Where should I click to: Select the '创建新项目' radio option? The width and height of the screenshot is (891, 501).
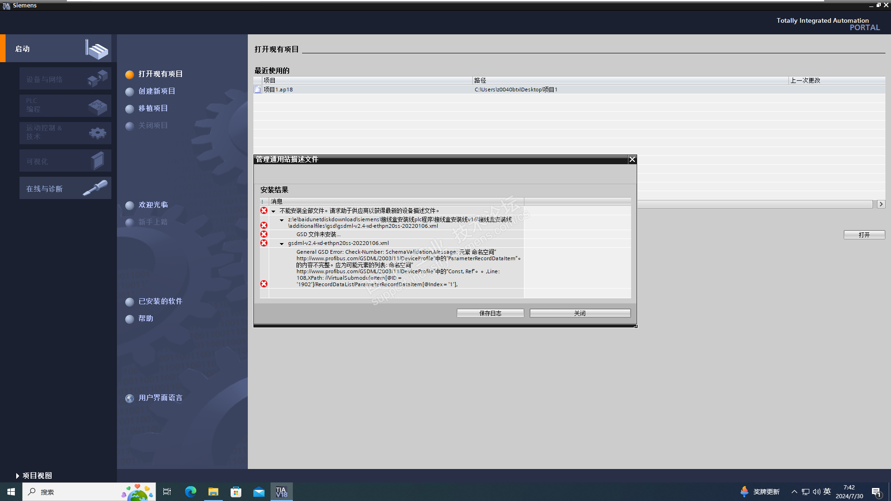[129, 91]
